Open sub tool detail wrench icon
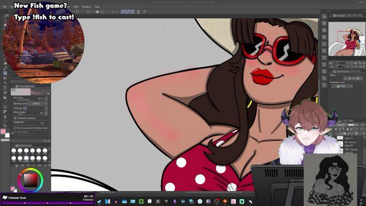The height and width of the screenshot is (206, 366). (49, 141)
